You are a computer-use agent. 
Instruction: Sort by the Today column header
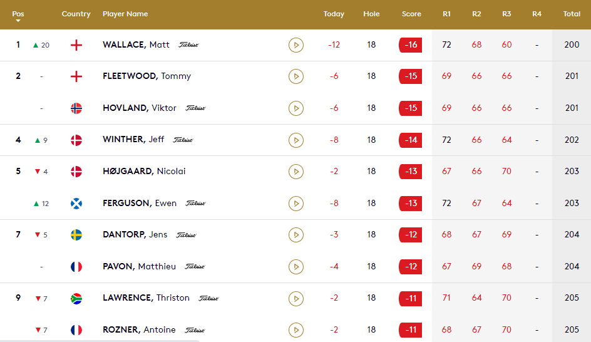click(334, 14)
